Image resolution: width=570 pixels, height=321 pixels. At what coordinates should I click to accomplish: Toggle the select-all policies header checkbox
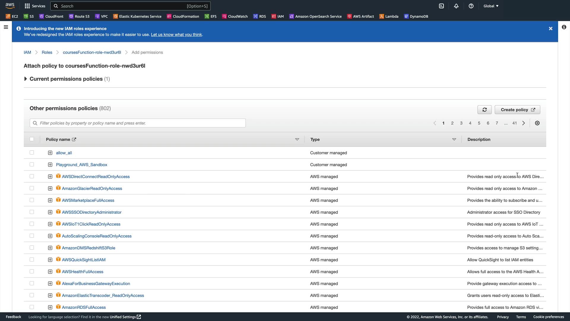point(32,139)
